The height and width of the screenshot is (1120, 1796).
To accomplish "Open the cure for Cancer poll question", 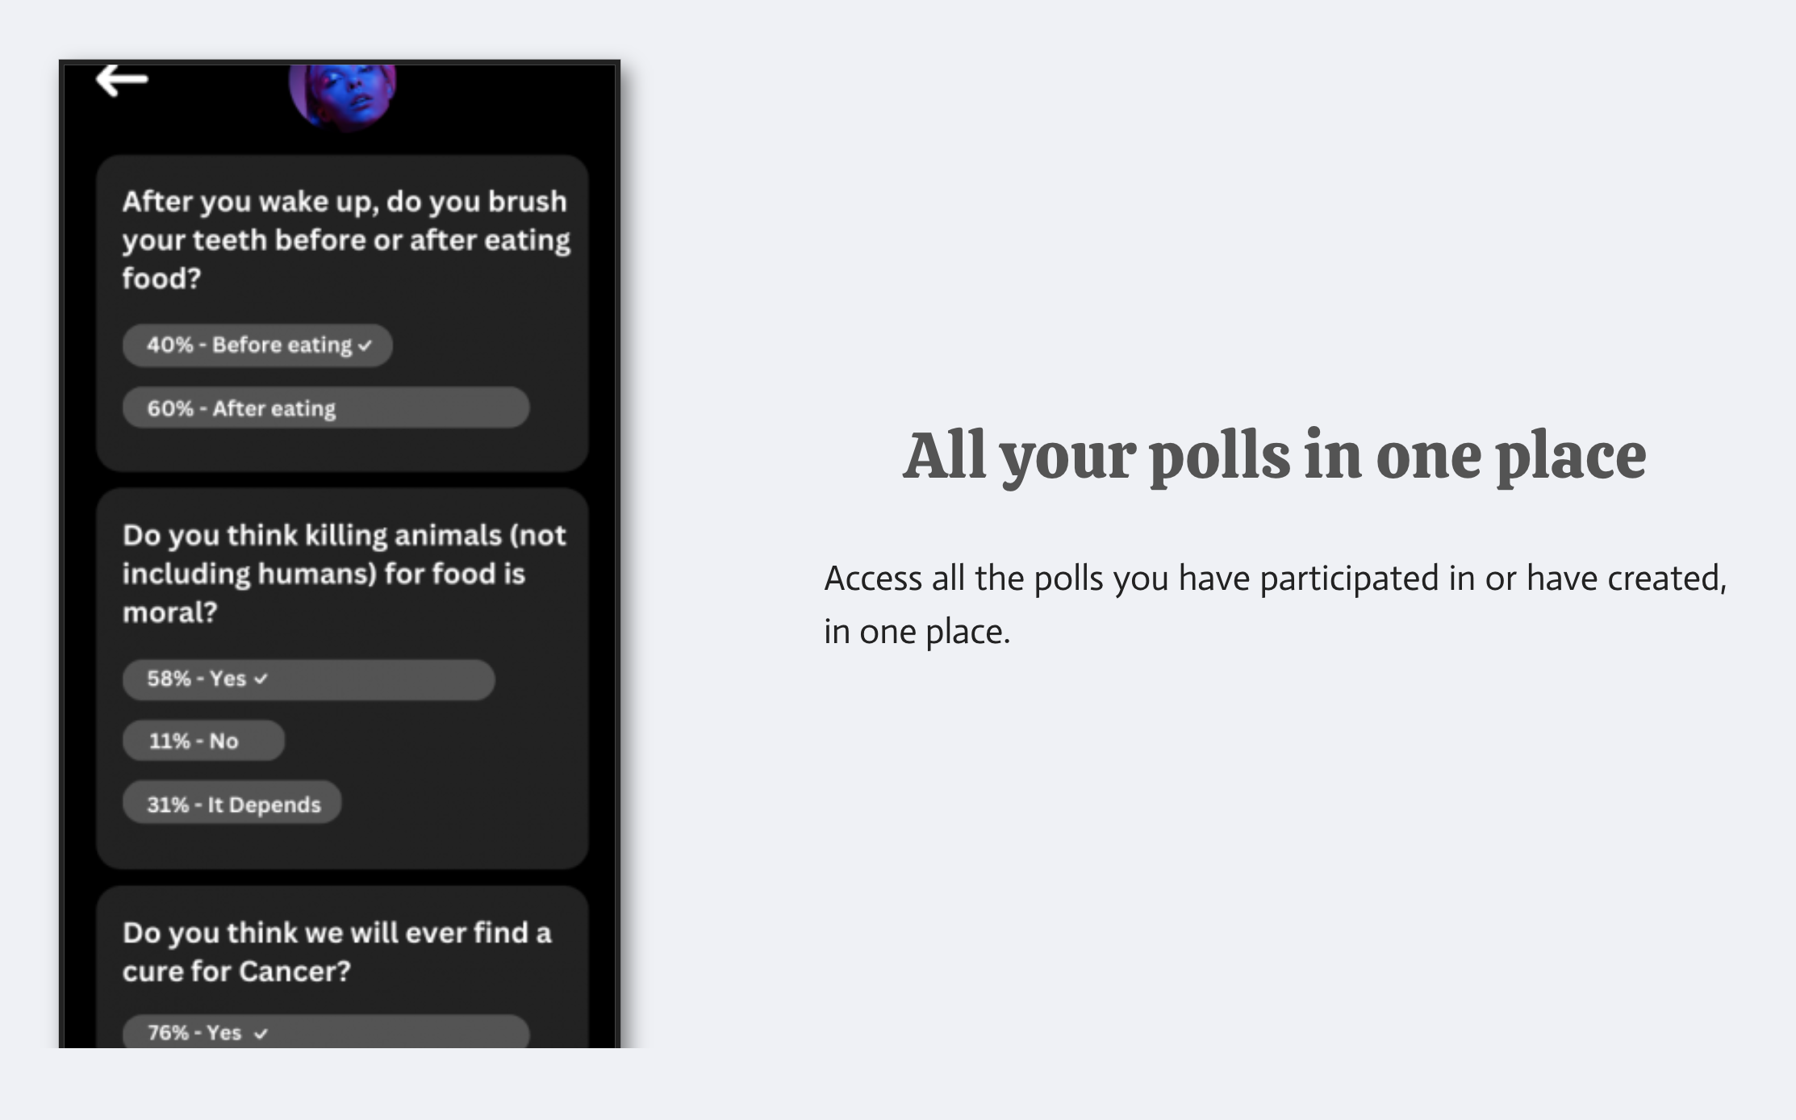I will [336, 951].
